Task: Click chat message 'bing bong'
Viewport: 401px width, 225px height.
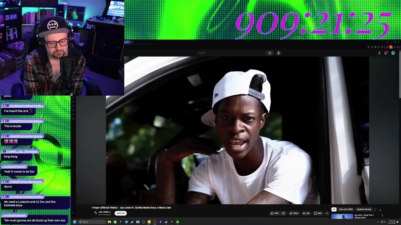Action: pyautogui.click(x=11, y=157)
